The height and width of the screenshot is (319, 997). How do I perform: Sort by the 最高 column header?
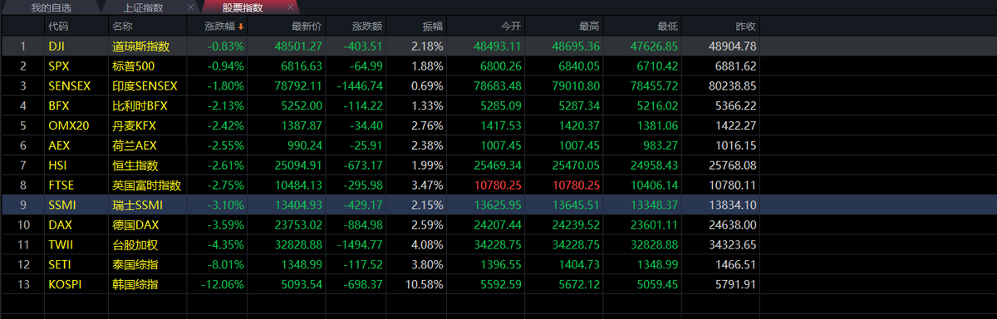coord(590,27)
